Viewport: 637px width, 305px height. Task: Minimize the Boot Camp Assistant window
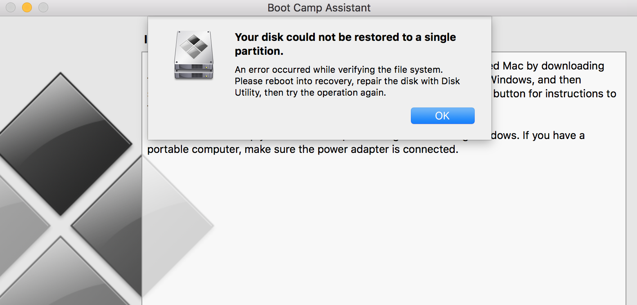point(27,7)
